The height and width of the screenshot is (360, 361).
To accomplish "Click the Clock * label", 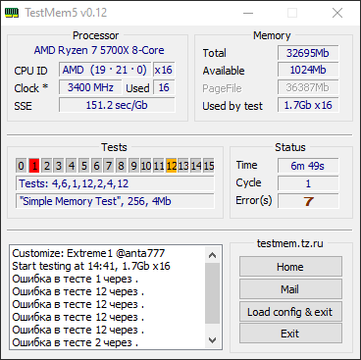I will (x=31, y=88).
